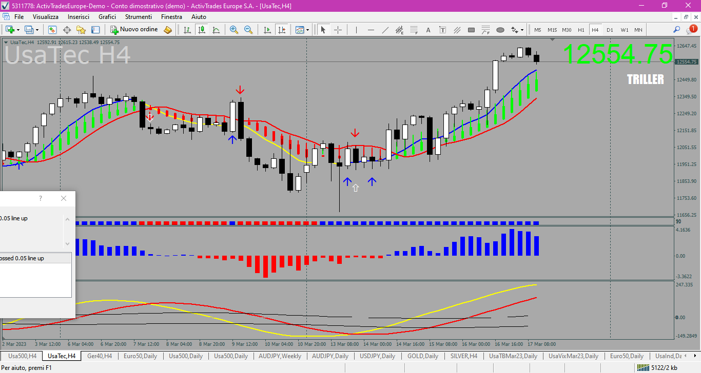Switch to MN timeframe
The width and height of the screenshot is (701, 373).
(638, 30)
